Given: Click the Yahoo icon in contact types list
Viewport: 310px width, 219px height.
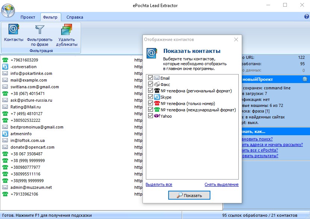Looking at the screenshot, I should 157,115.
